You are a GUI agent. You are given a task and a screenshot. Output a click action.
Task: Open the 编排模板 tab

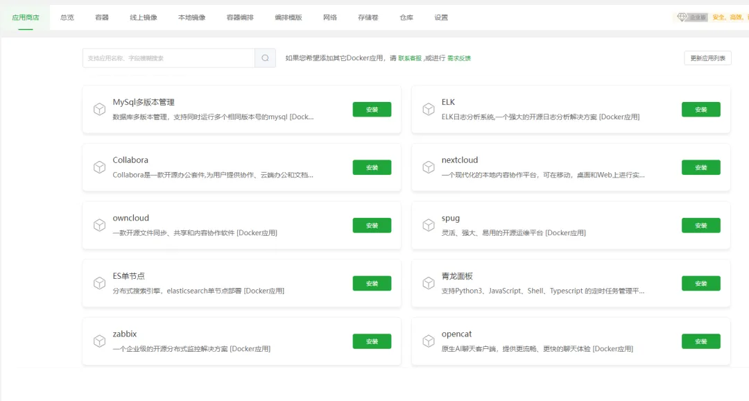[x=289, y=17]
